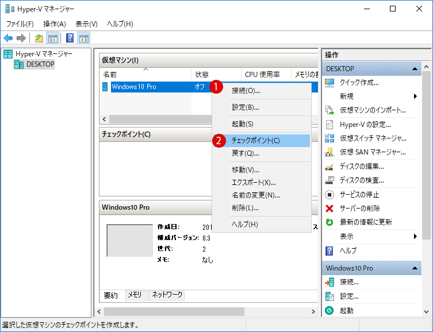Choose 削除(L)... from the context menu
Viewport: 433px width, 332px height.
click(261, 208)
